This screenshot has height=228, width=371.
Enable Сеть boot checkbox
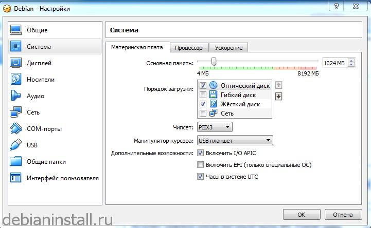203,113
